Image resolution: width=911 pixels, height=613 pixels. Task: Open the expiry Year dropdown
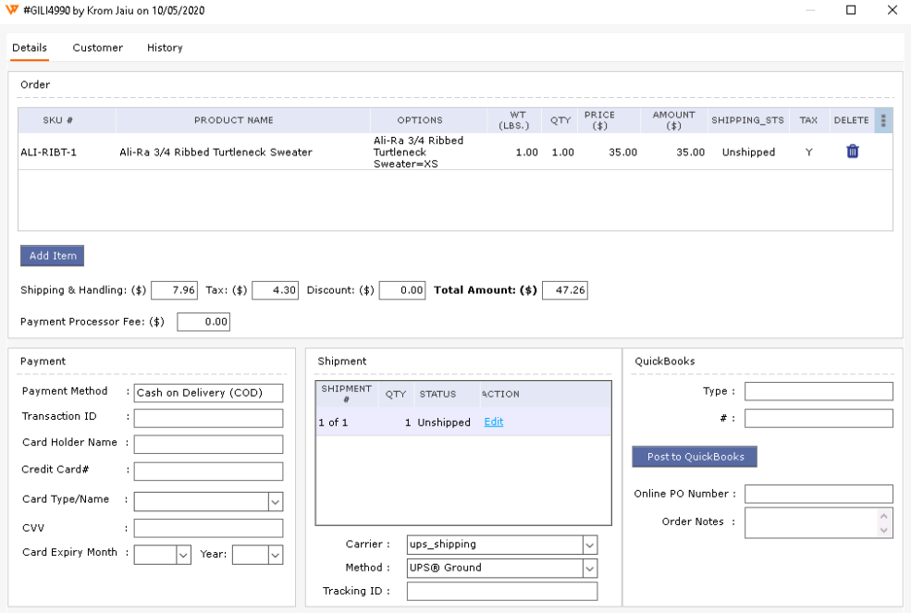click(276, 555)
